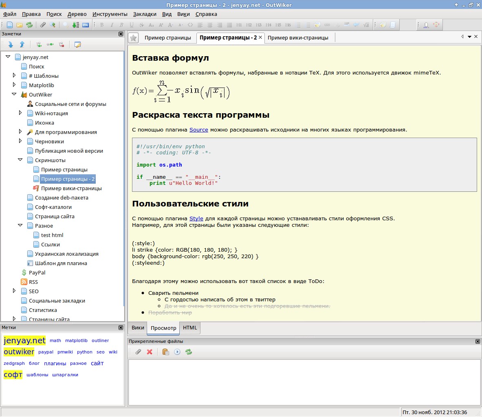The height and width of the screenshot is (417, 482).
Task: Click red X delete icon in attached files
Action: point(150,352)
